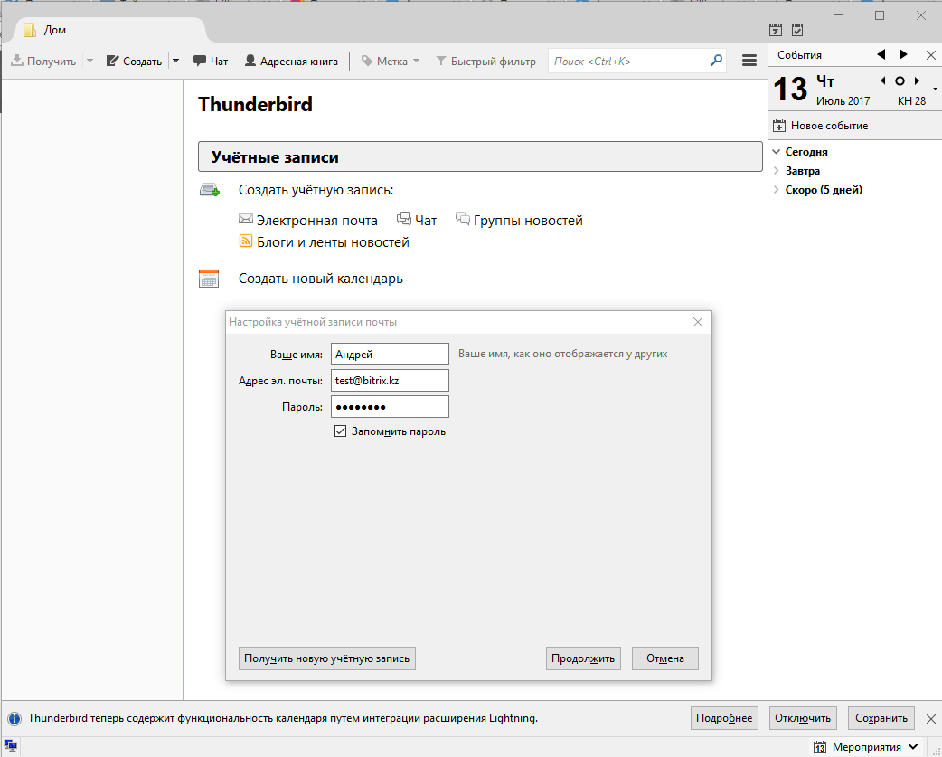Click the date number 13 in events pane

790,89
